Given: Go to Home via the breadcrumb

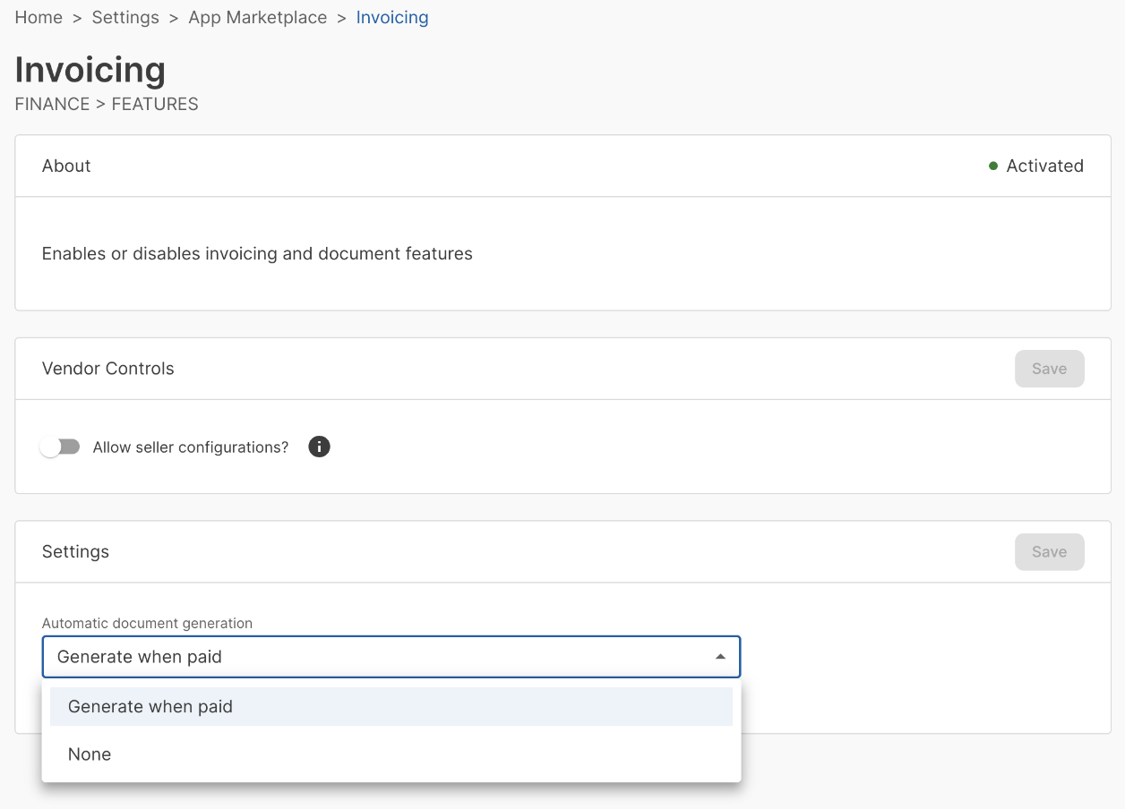Looking at the screenshot, I should coord(39,18).
